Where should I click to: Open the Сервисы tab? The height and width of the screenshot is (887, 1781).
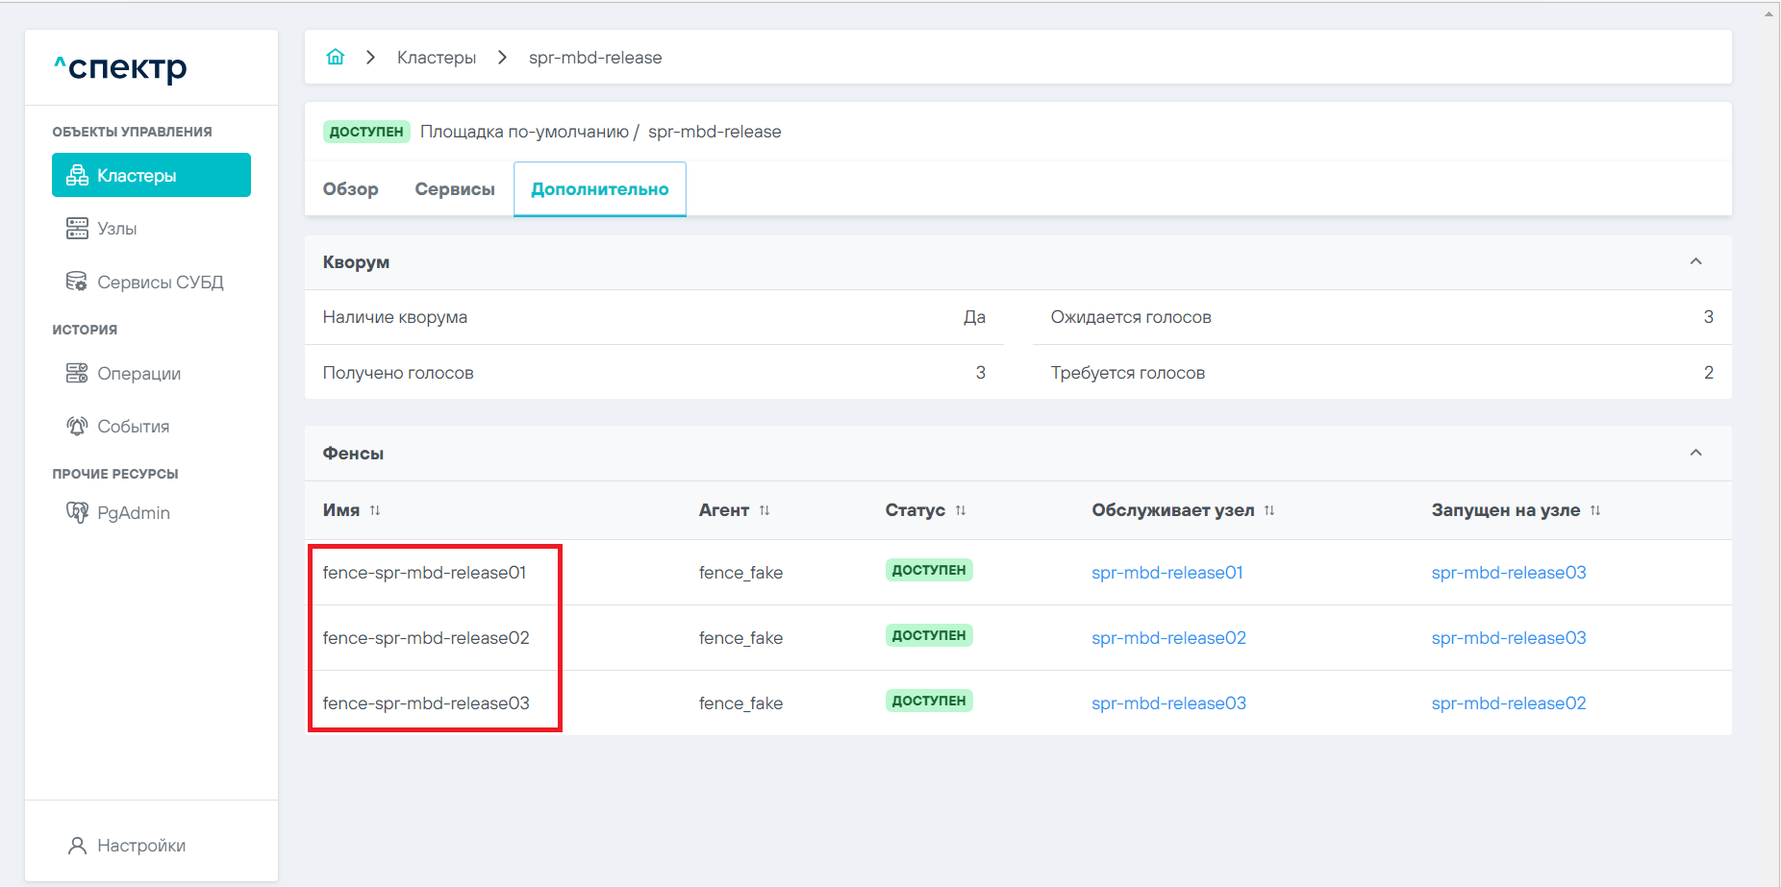pos(455,189)
